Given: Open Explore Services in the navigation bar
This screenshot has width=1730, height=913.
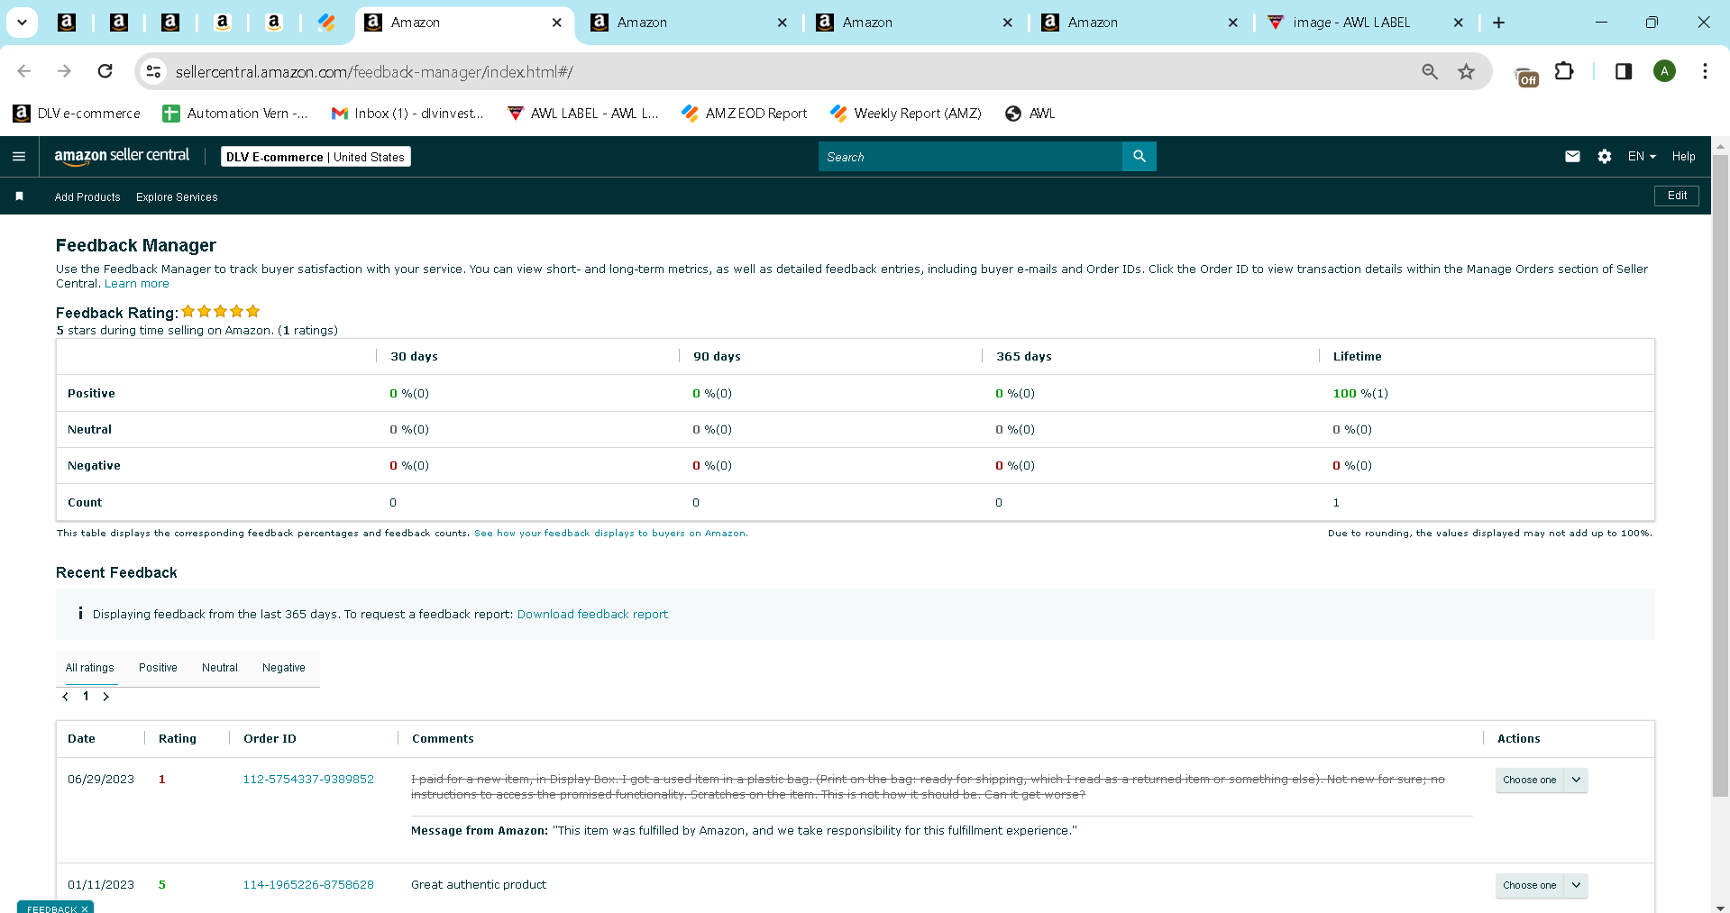Looking at the screenshot, I should click(177, 196).
